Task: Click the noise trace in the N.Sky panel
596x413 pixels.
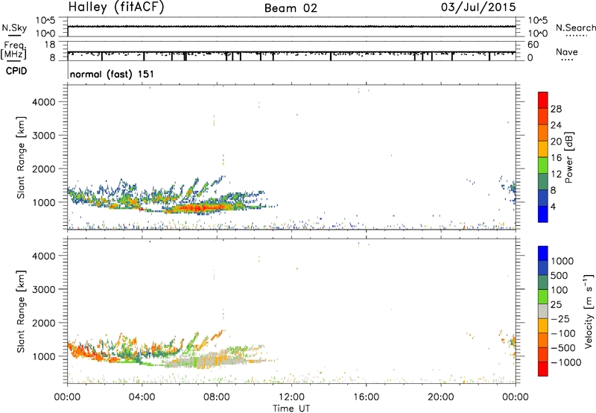Action: pyautogui.click(x=291, y=26)
